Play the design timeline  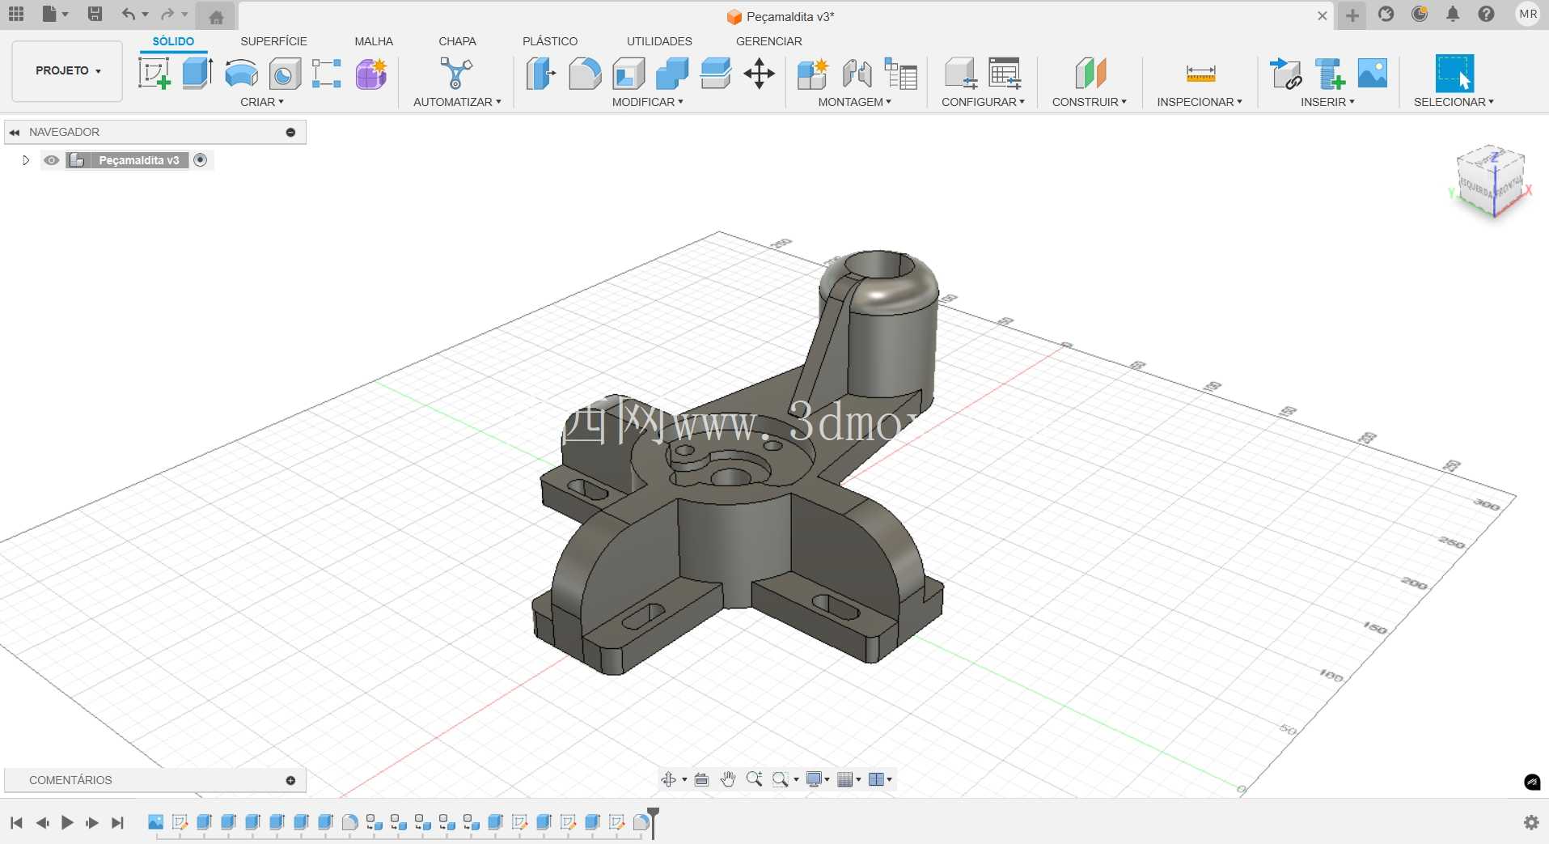point(67,823)
